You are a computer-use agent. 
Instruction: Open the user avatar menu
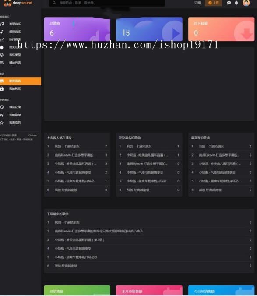coord(246,3)
